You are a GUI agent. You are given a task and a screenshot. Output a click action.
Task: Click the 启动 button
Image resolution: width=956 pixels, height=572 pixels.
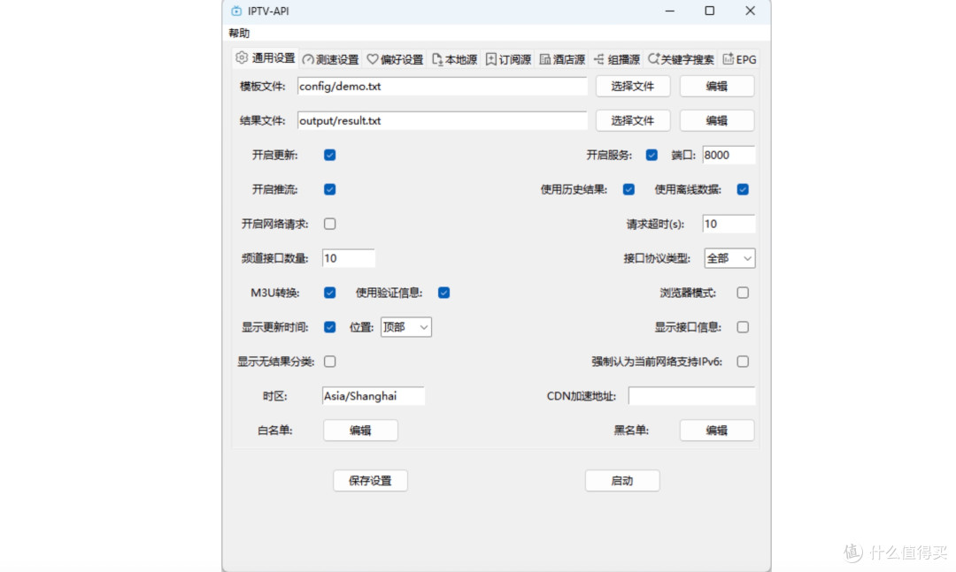(x=621, y=481)
